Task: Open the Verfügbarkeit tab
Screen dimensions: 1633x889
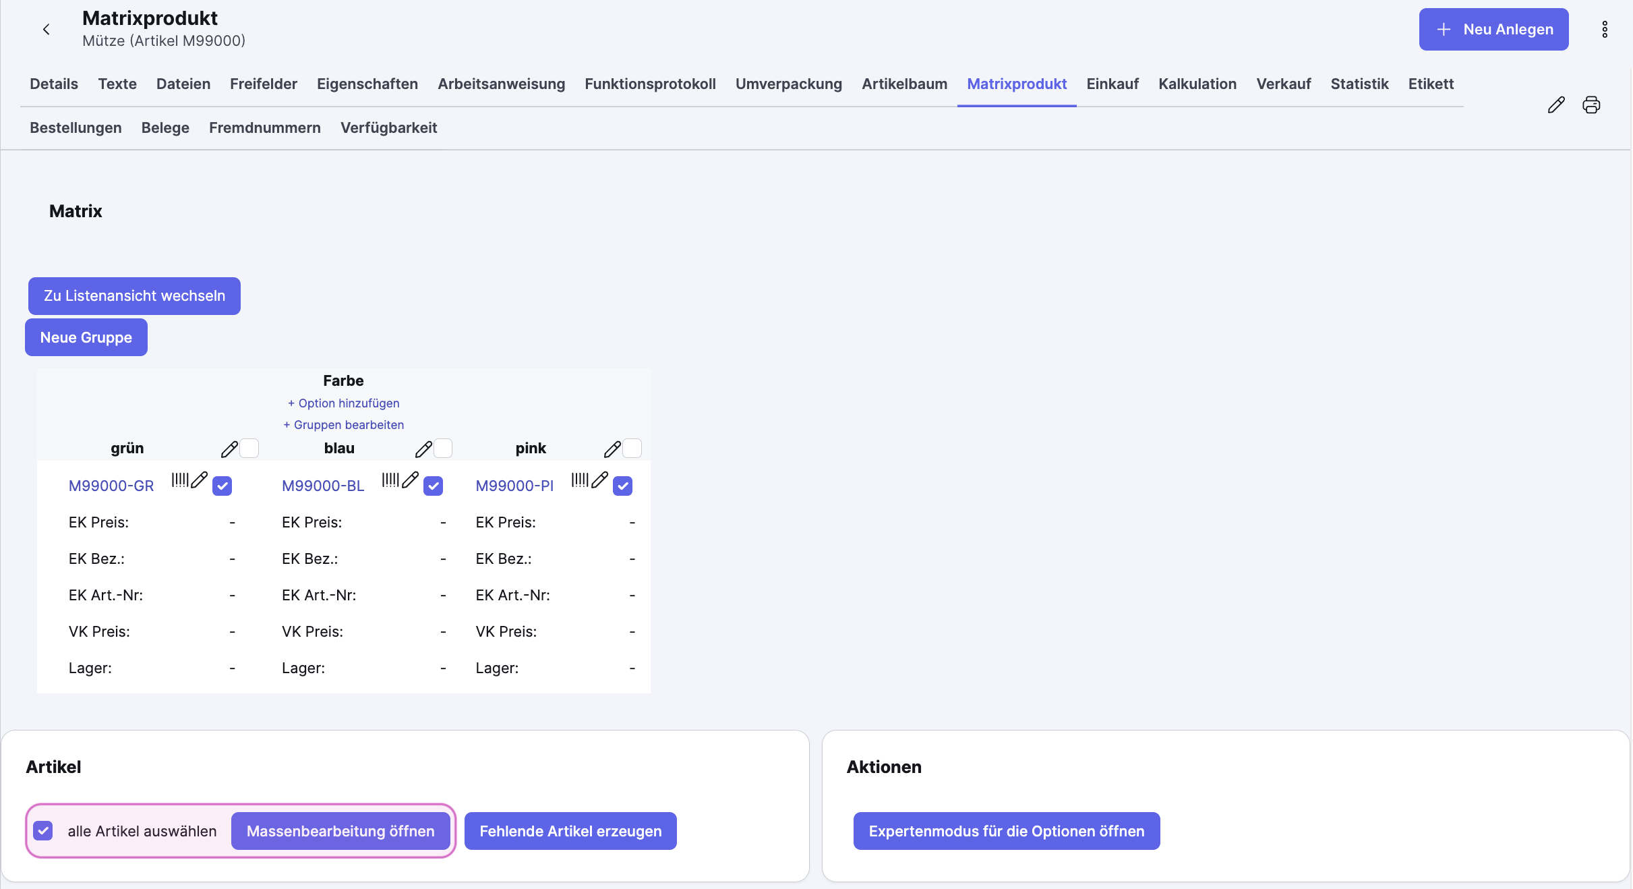Action: 388,127
